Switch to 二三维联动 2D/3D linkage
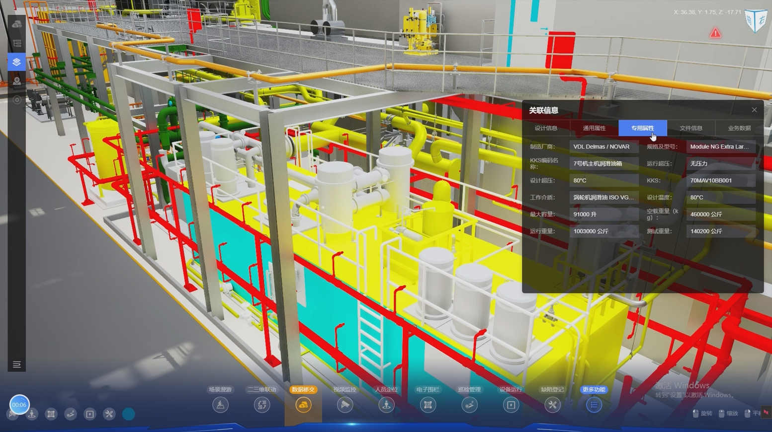Screen dimensions: 772x432 [262, 405]
